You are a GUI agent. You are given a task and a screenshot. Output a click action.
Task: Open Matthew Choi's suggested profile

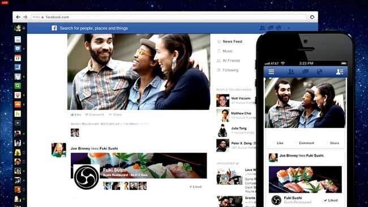pos(241,113)
